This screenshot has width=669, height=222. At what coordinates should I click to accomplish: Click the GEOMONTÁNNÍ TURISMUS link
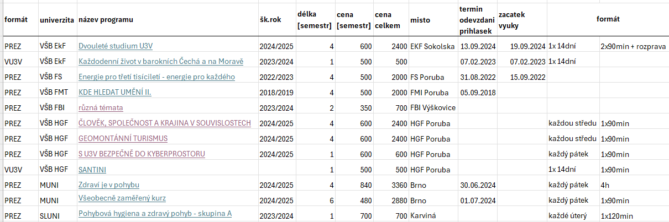click(x=123, y=139)
